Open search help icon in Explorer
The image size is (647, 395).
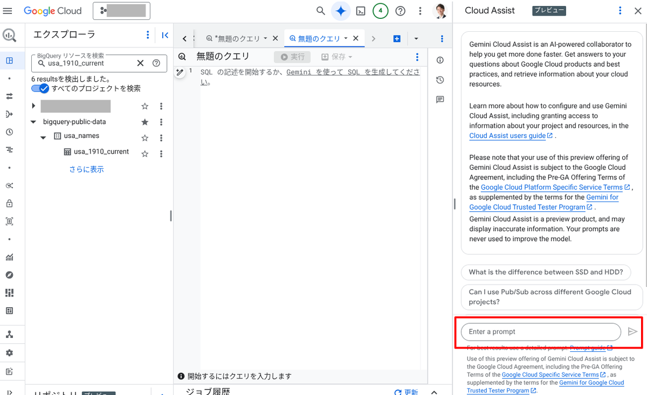[156, 63]
